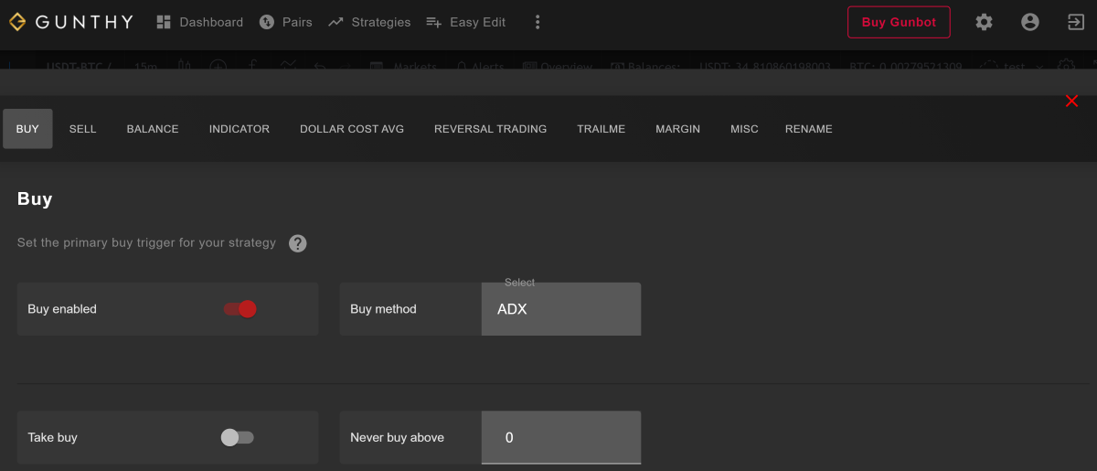
Task: Open the MARGIN tab
Action: click(677, 129)
